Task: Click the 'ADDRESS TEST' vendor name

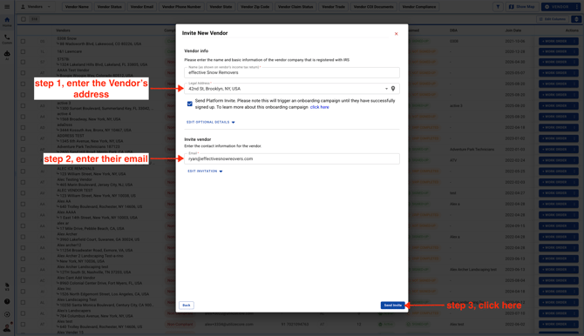Action: click(71, 136)
